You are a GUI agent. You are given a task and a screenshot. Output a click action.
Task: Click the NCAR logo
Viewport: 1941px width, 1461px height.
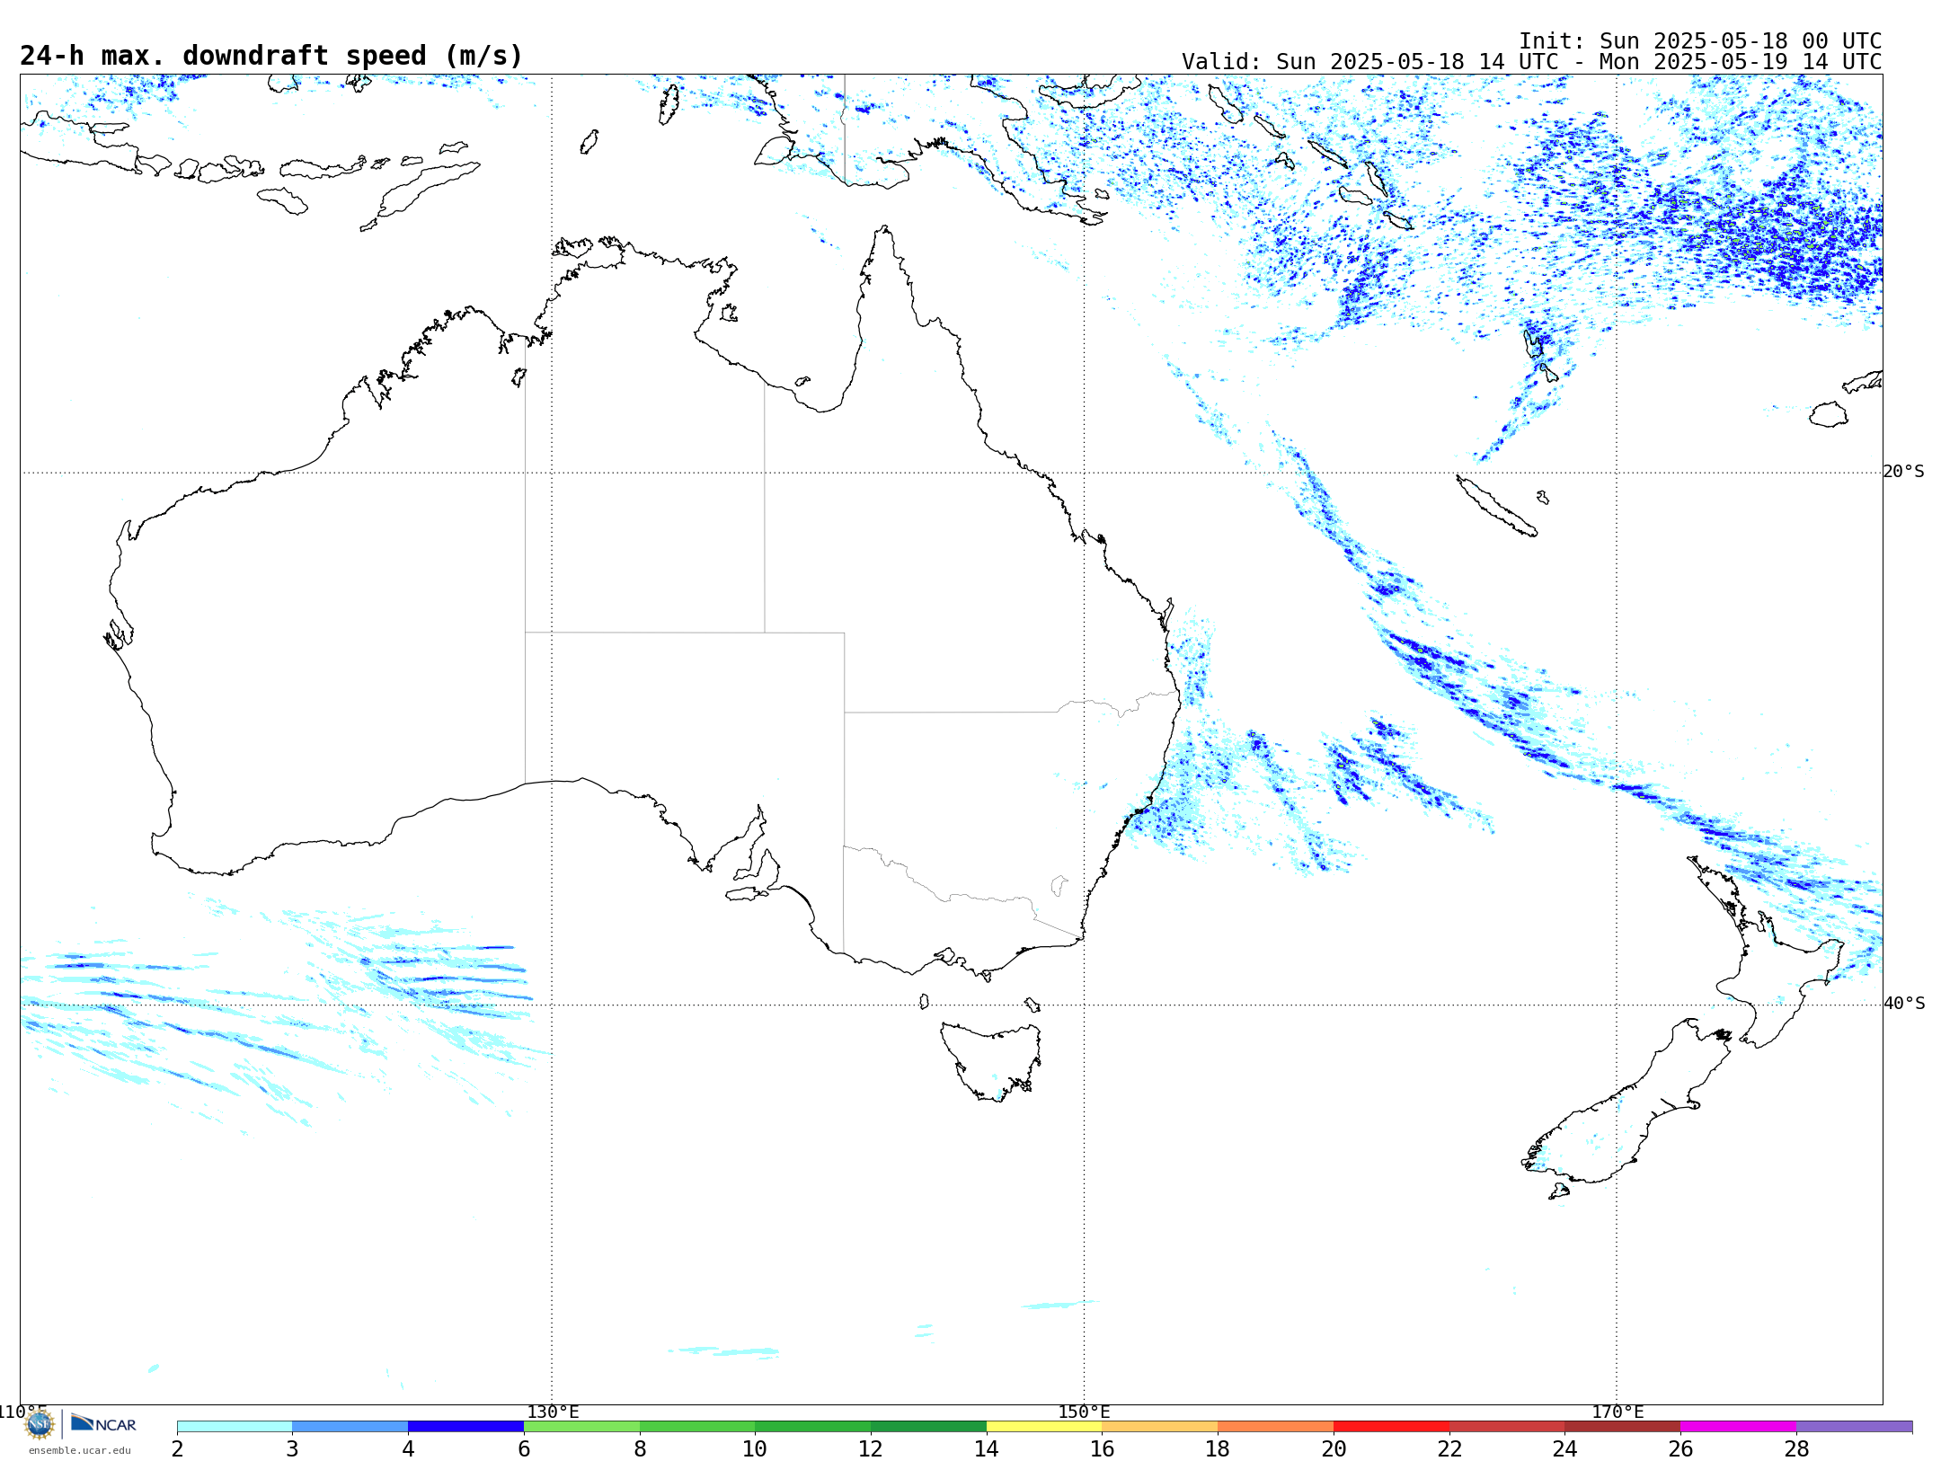pos(103,1423)
